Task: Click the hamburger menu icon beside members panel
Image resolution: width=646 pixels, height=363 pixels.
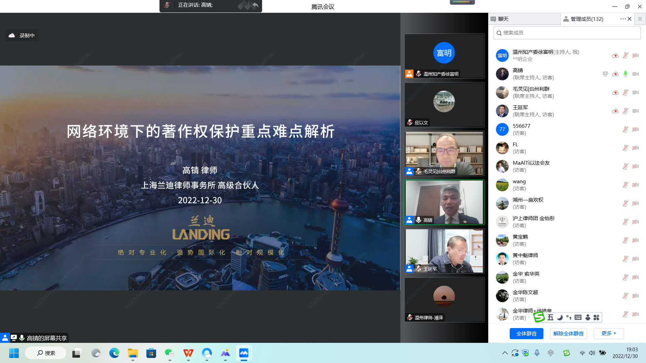Action: point(640,19)
